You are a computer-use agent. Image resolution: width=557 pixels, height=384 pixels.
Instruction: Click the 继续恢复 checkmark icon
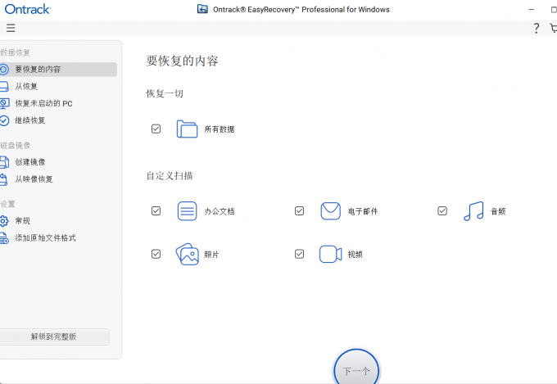[4, 120]
